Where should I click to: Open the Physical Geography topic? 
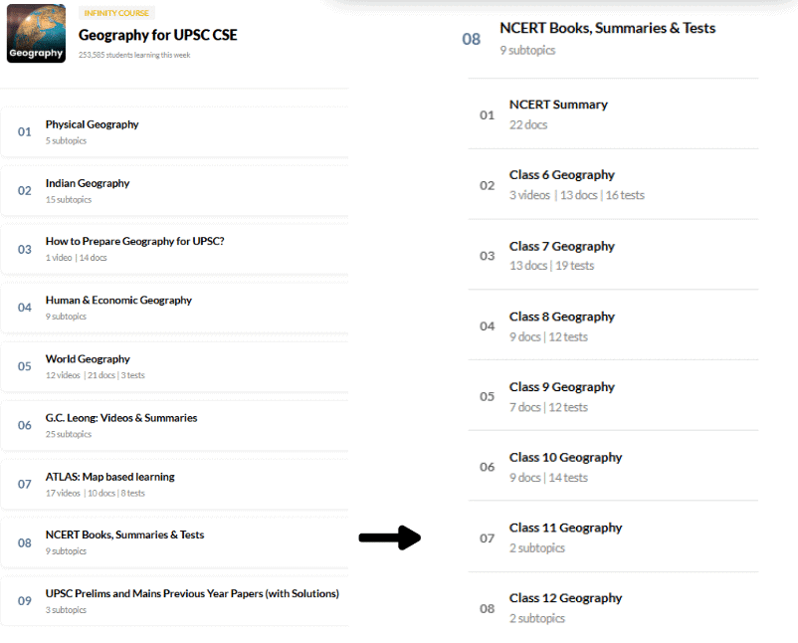(174, 131)
